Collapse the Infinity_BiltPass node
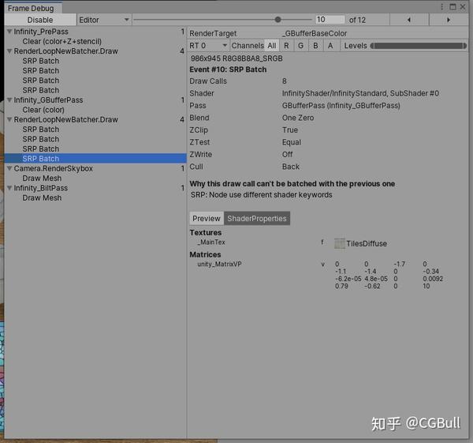473x443 pixels. [x=9, y=188]
